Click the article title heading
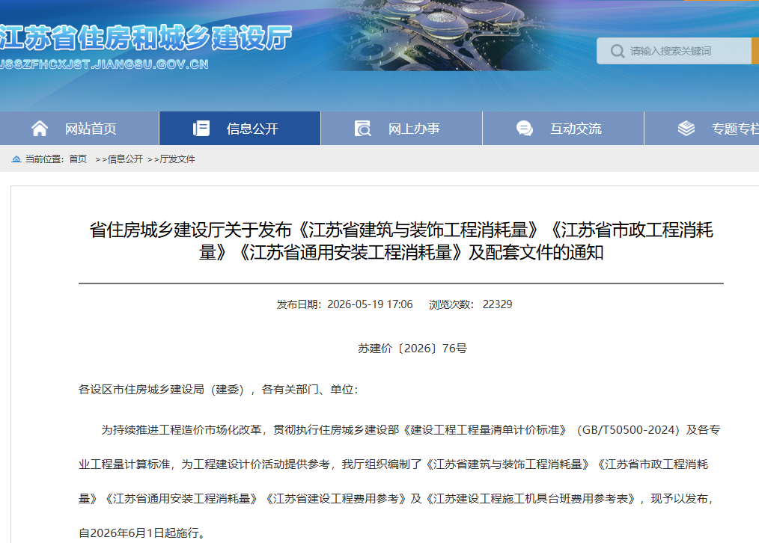The image size is (759, 543). pyautogui.click(x=400, y=241)
